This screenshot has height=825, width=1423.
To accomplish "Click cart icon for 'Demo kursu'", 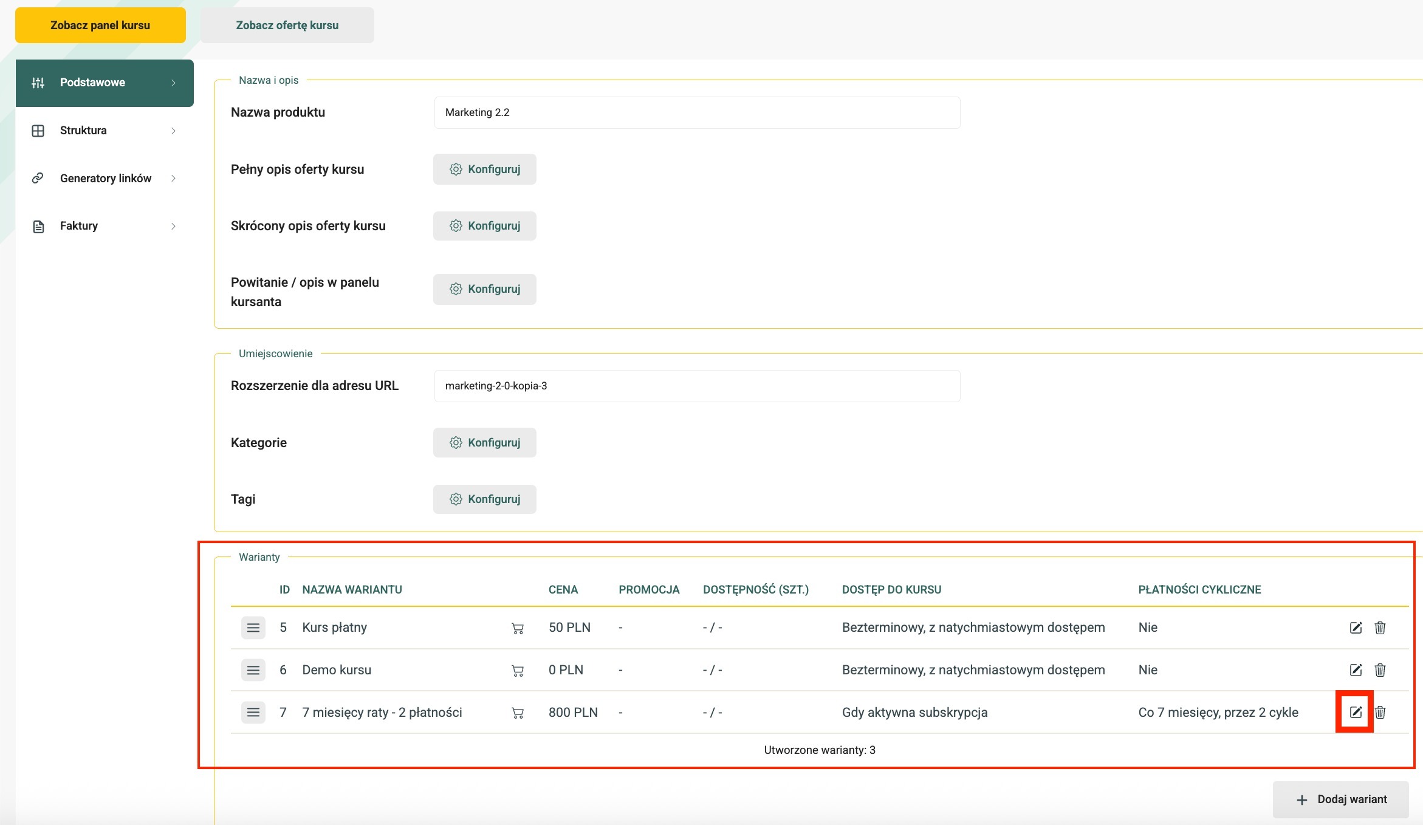I will click(518, 671).
